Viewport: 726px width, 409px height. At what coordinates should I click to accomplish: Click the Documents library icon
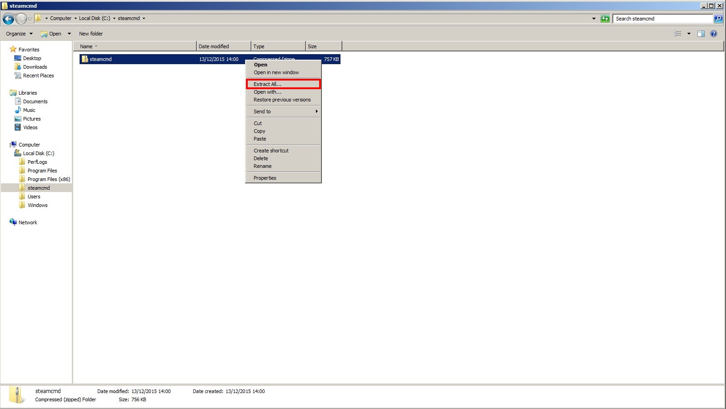point(18,101)
